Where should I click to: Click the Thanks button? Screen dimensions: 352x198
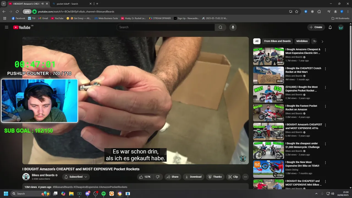tap(215, 177)
